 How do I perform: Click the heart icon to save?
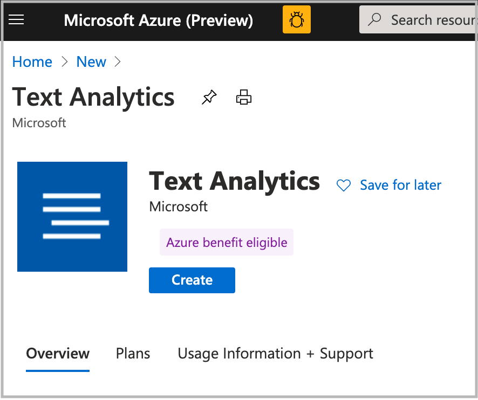[344, 185]
